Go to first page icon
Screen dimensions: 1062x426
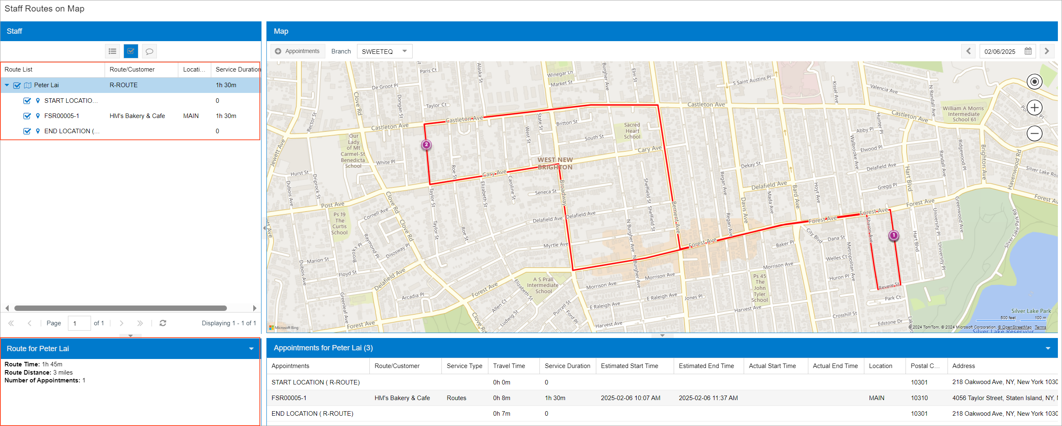click(x=11, y=323)
